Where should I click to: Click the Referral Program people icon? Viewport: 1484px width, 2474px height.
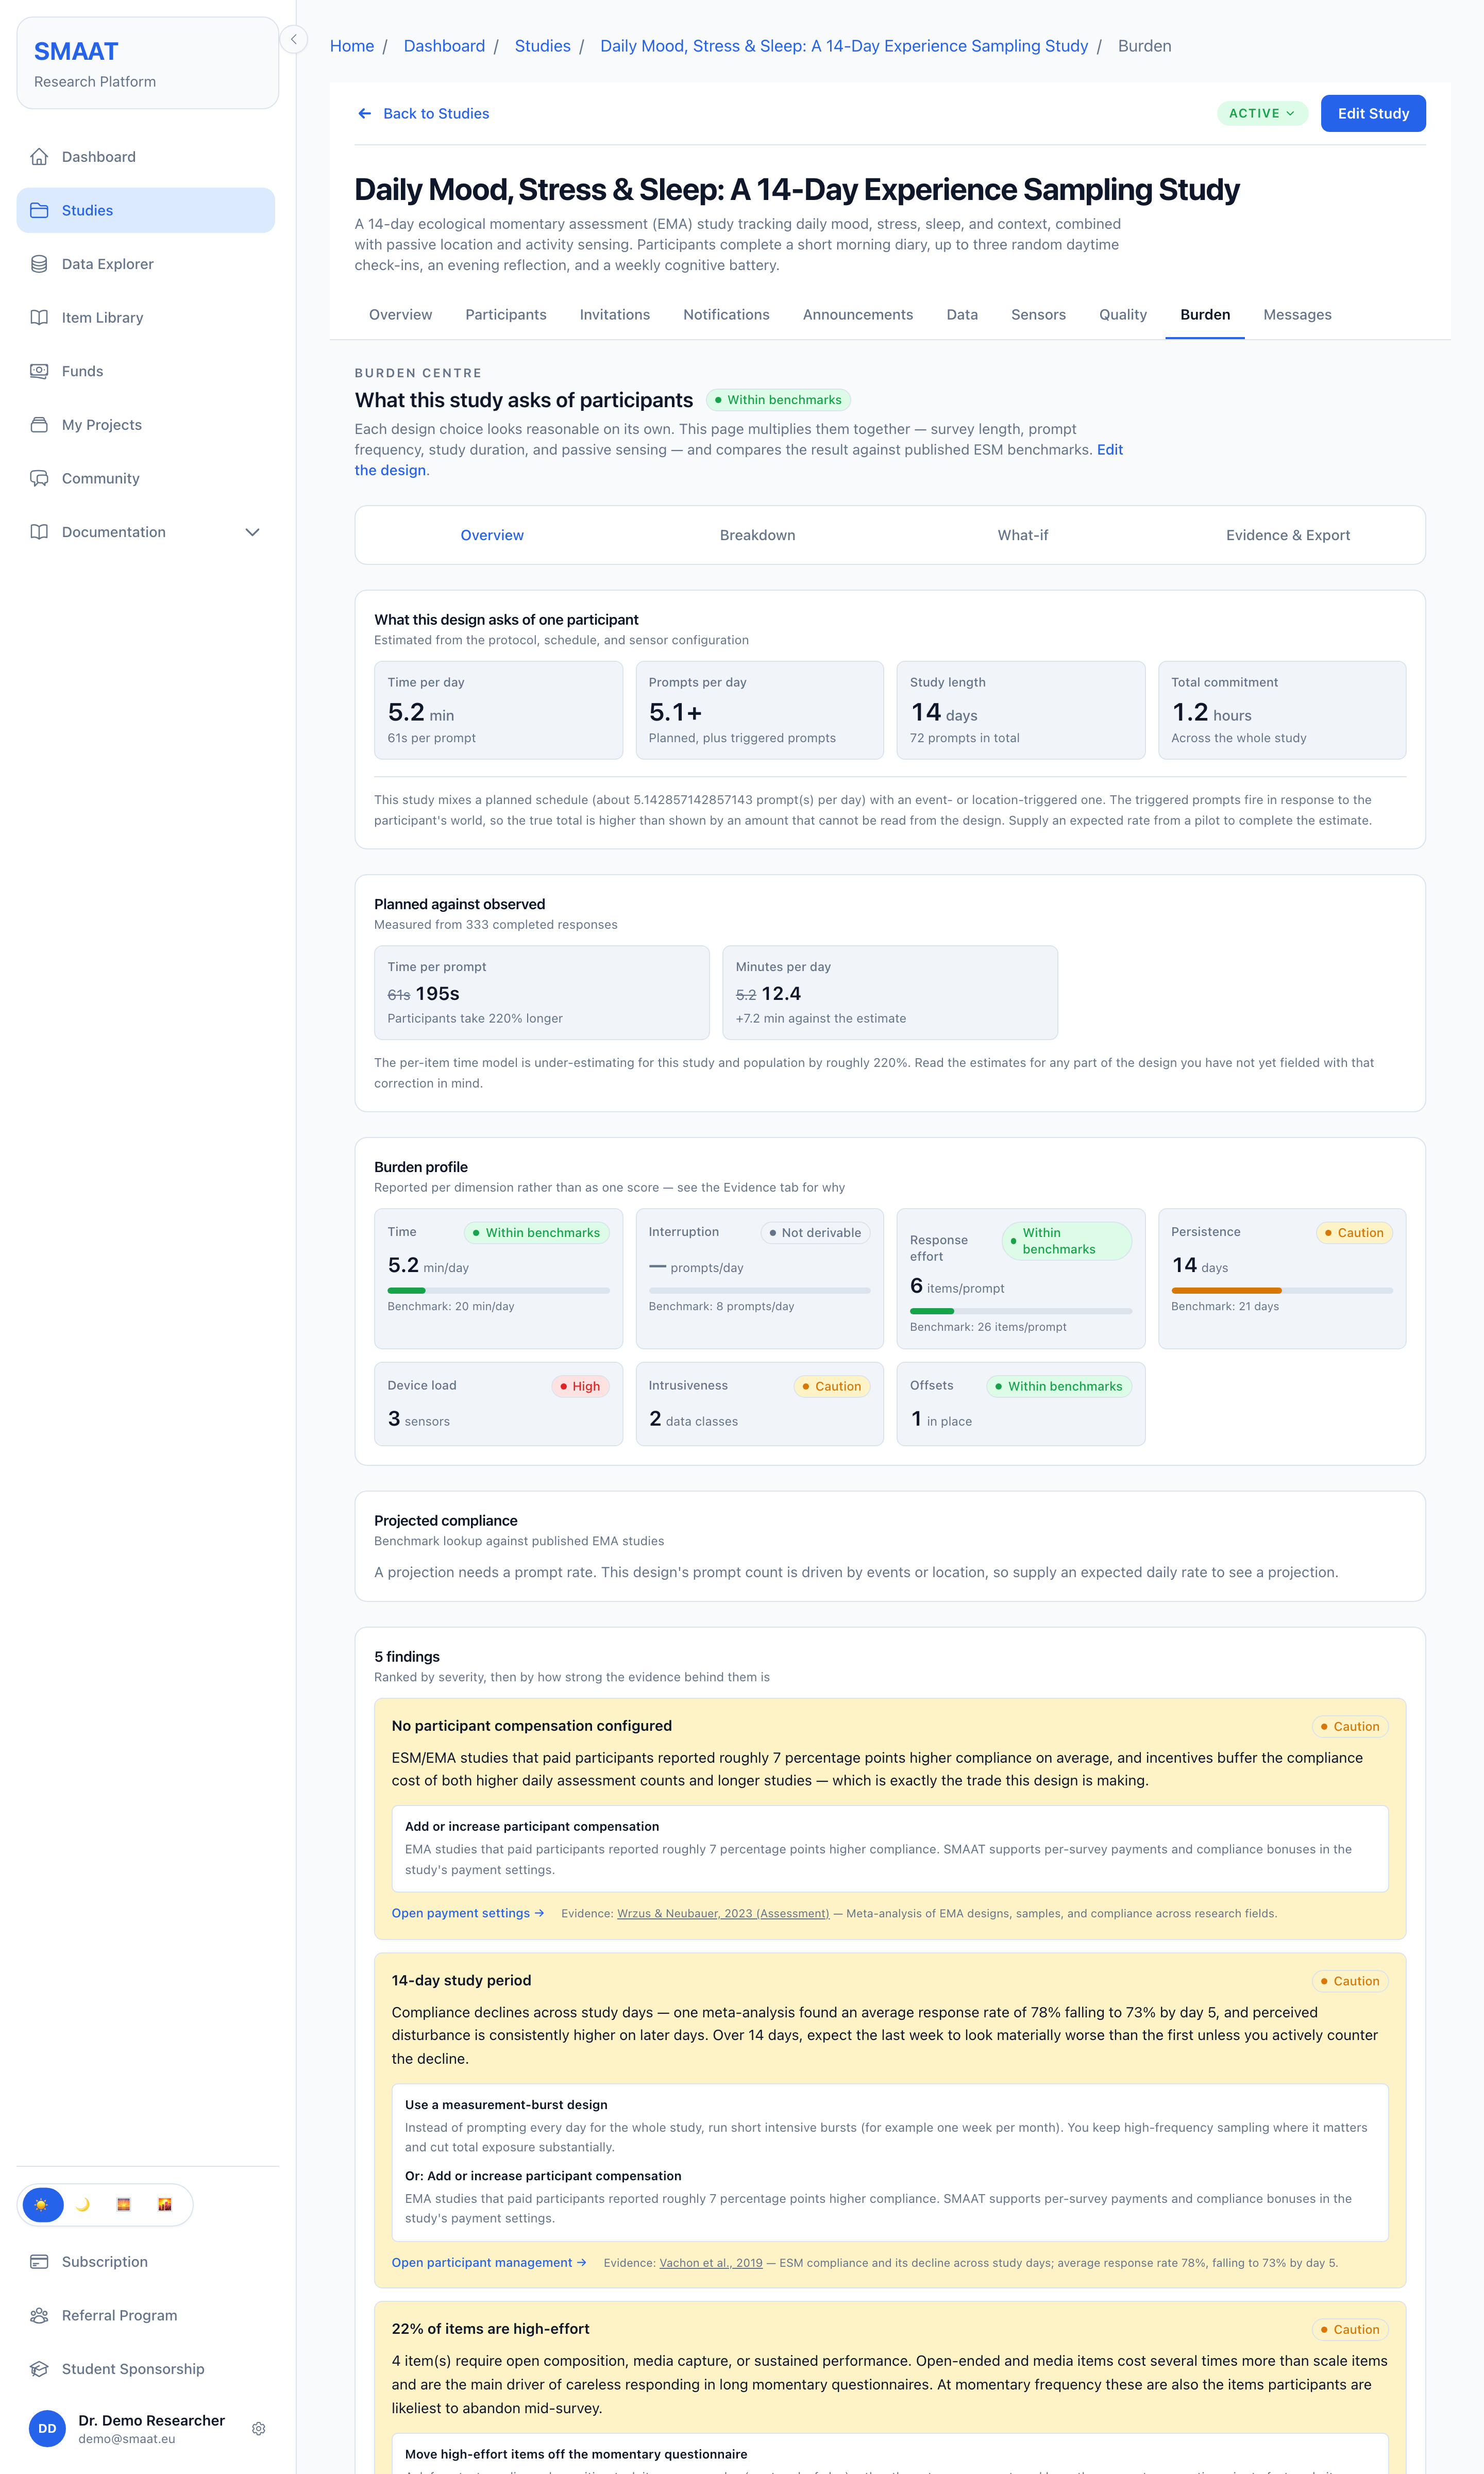click(x=39, y=2315)
